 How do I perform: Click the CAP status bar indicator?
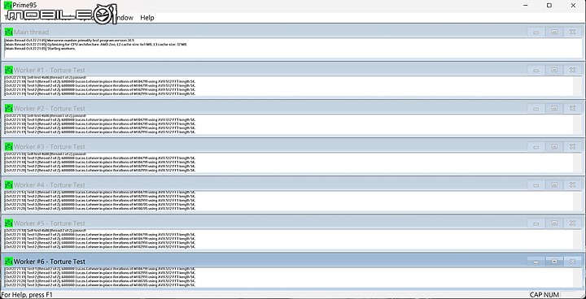click(536, 295)
